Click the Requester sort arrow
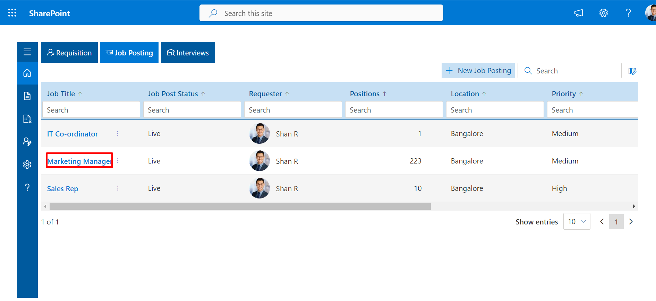Image resolution: width=656 pixels, height=301 pixels. (x=287, y=94)
